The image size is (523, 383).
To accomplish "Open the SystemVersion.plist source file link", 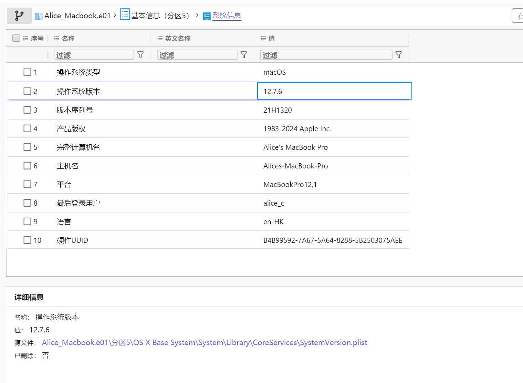I will point(205,343).
